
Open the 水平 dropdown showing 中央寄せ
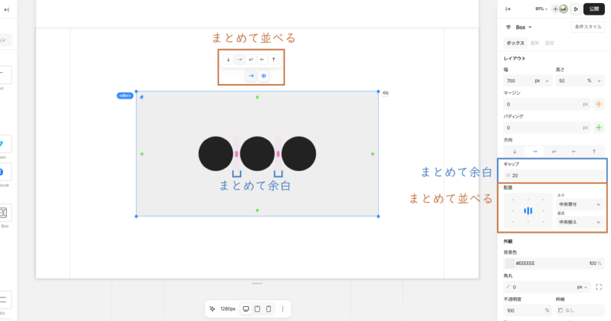pyautogui.click(x=579, y=205)
